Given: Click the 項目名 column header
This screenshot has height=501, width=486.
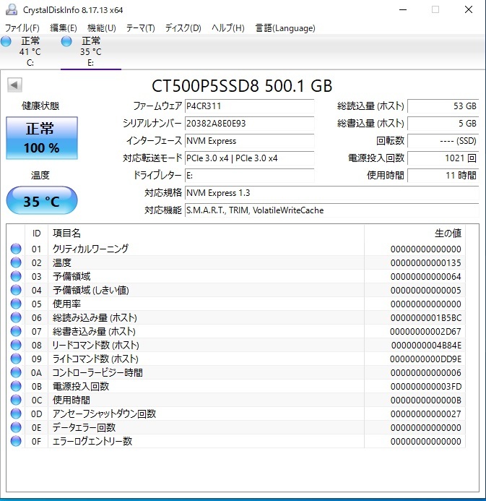Looking at the screenshot, I should (x=66, y=234).
